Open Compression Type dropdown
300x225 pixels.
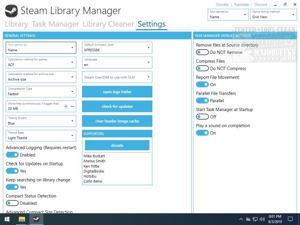[41, 92]
